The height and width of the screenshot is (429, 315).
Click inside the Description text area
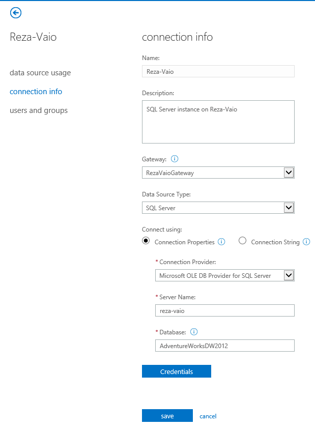[x=218, y=122]
